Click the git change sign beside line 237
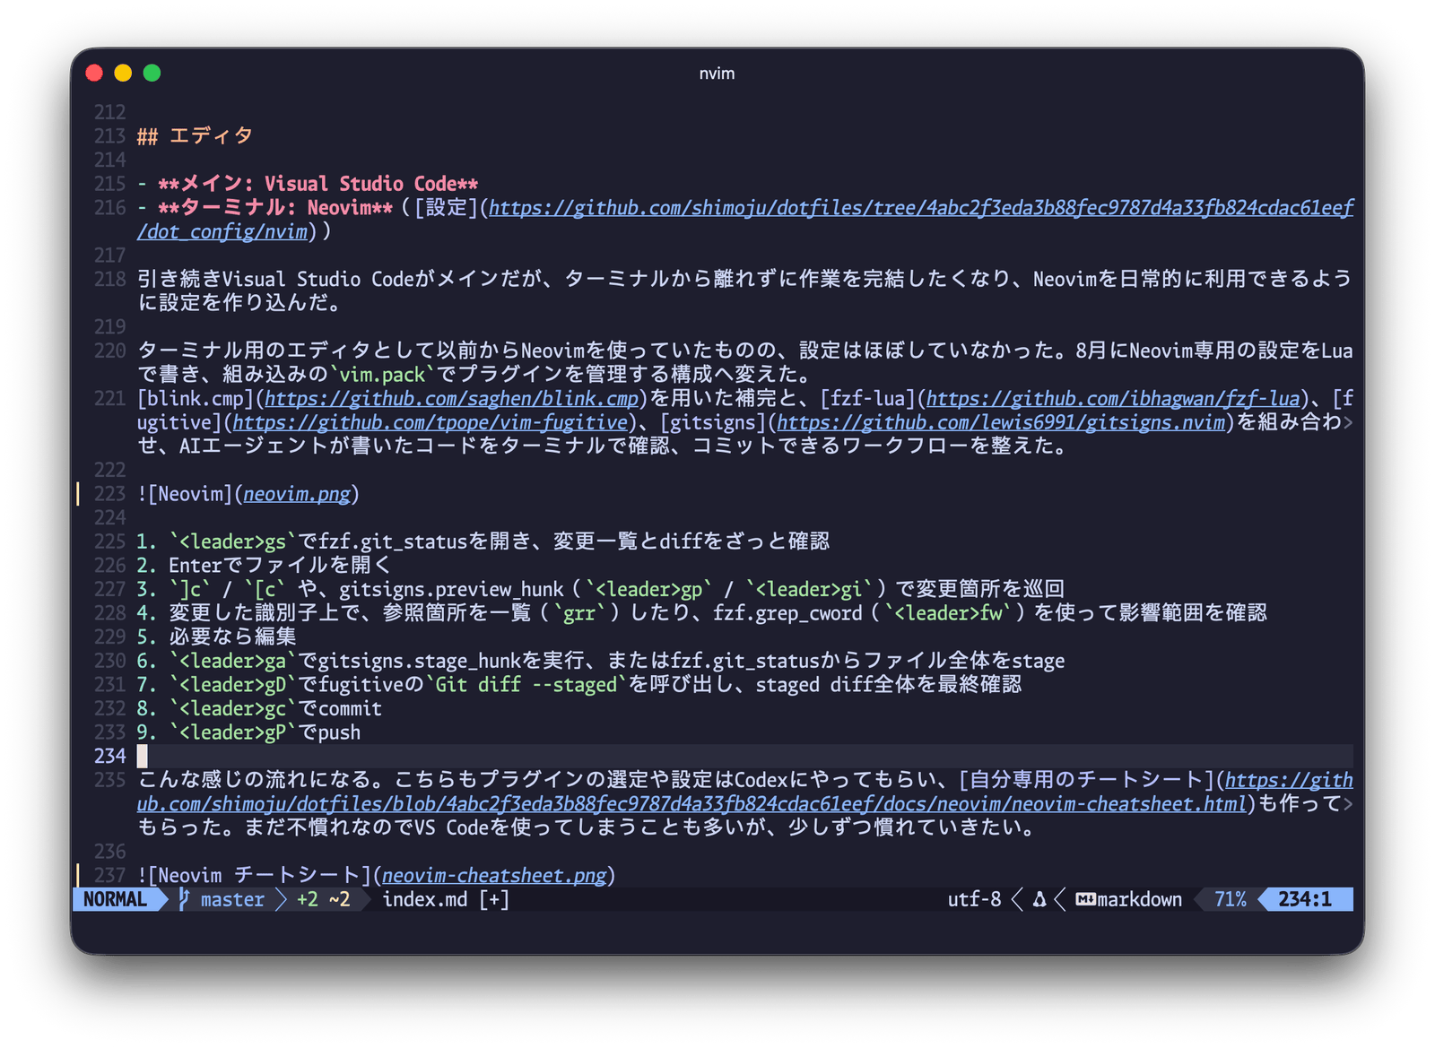Image resolution: width=1435 pixels, height=1048 pixels. [x=78, y=875]
